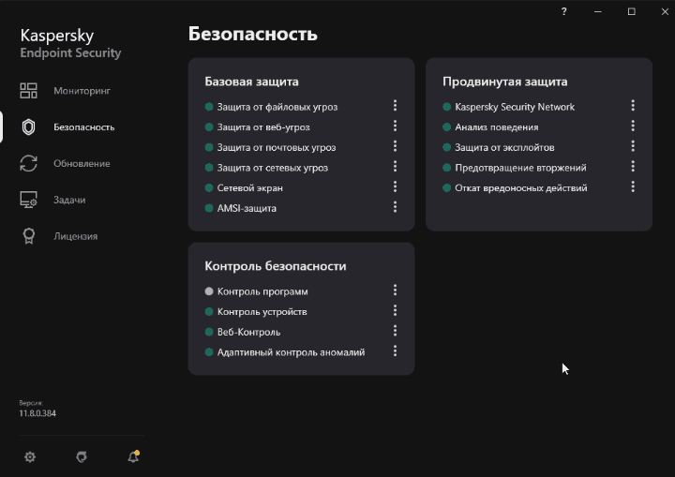Toggle status dot for Сетевой экран
Screen dimensions: 675x477
[x=209, y=187]
